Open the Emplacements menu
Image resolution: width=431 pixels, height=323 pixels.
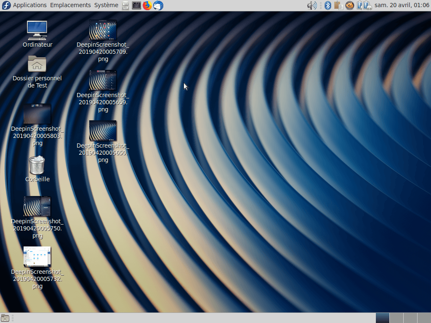pos(70,5)
